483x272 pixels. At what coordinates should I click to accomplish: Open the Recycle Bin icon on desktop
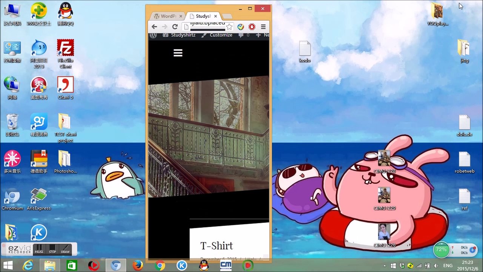pos(12,125)
